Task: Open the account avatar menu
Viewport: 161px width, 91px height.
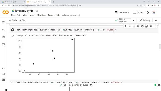Action: (154, 12)
